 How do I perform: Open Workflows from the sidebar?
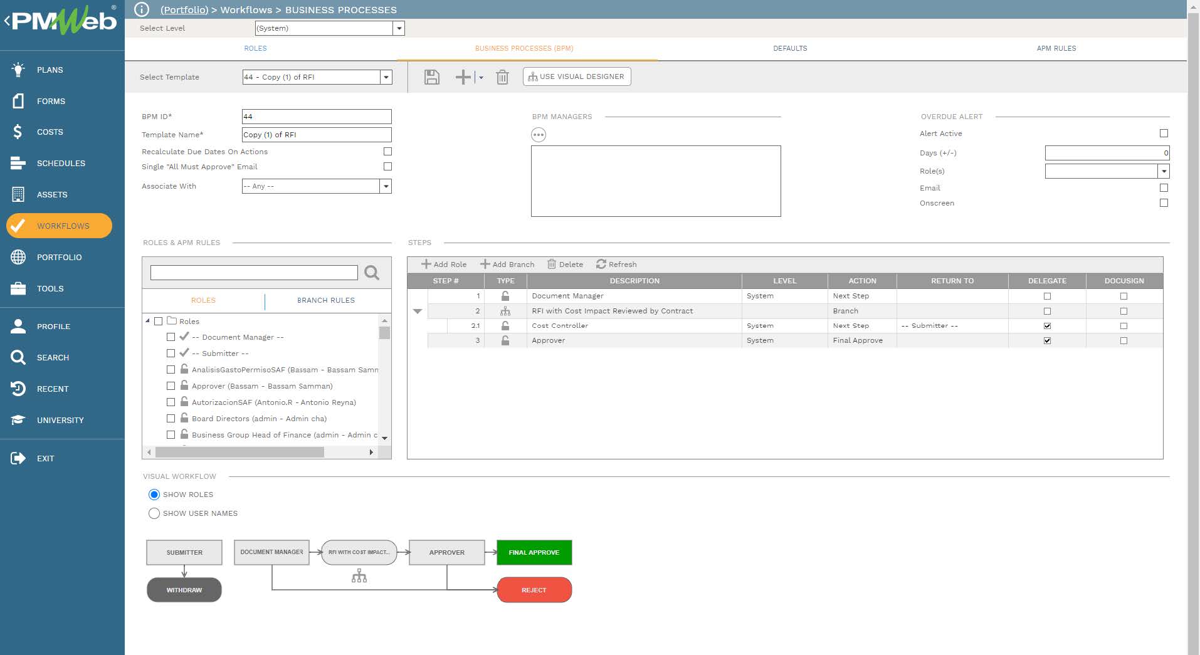[59, 226]
